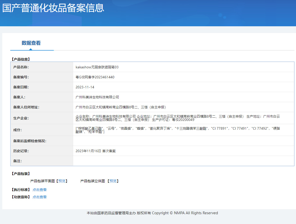Click the filing date 2023-11-14
Viewport: 296px width, 224px height.
pos(85,87)
